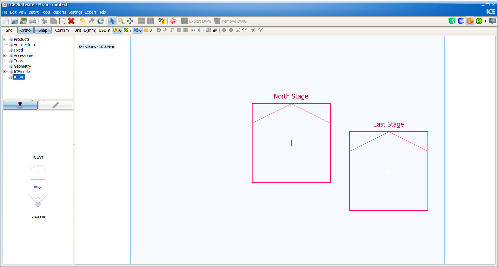Toggle the colorful paint counter button
Image resolution: width=498 pixels, height=267 pixels.
[x=138, y=30]
